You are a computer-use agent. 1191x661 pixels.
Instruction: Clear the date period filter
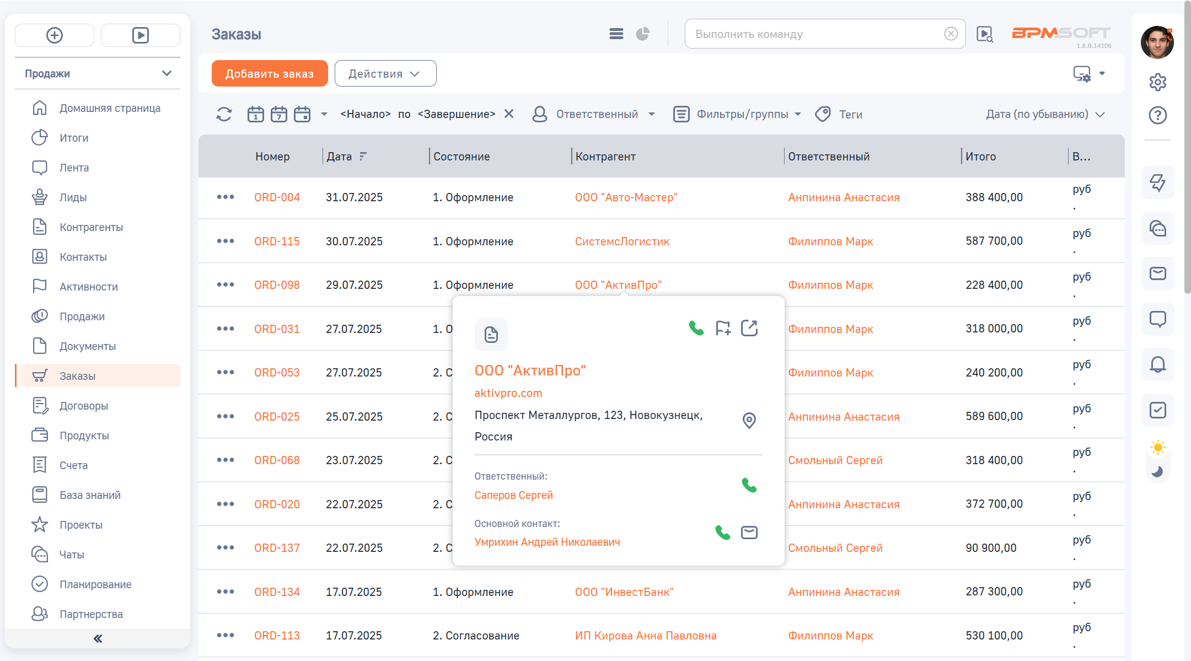point(509,114)
